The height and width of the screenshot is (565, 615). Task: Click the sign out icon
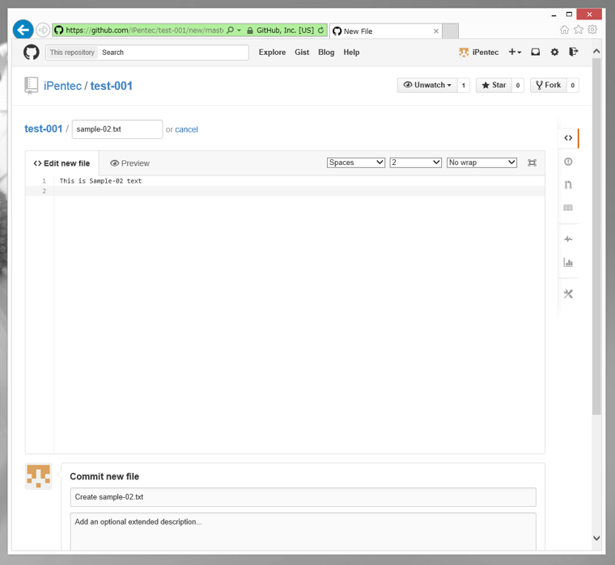[x=574, y=52]
